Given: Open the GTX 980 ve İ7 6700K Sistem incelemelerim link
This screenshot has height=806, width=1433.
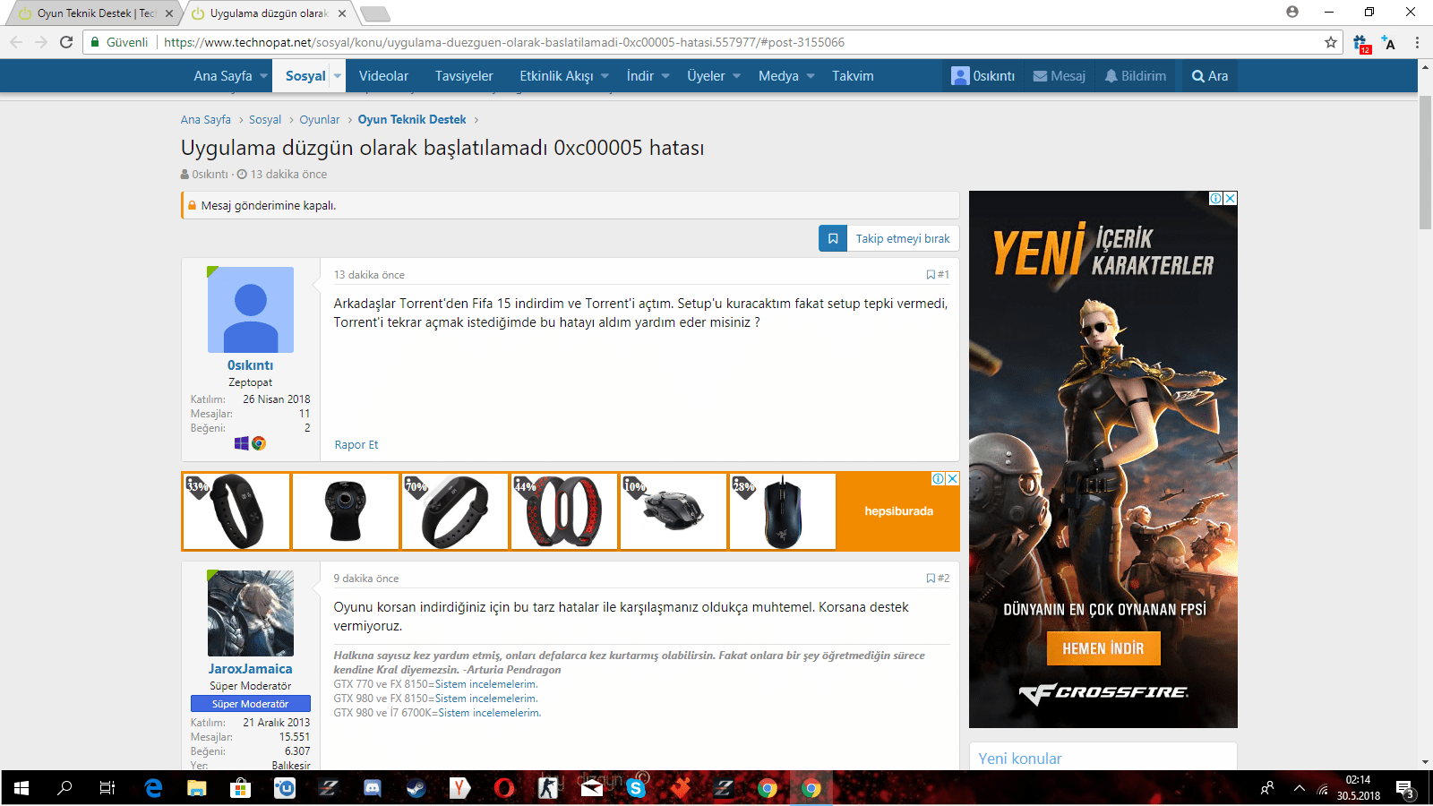Looking at the screenshot, I should (489, 713).
